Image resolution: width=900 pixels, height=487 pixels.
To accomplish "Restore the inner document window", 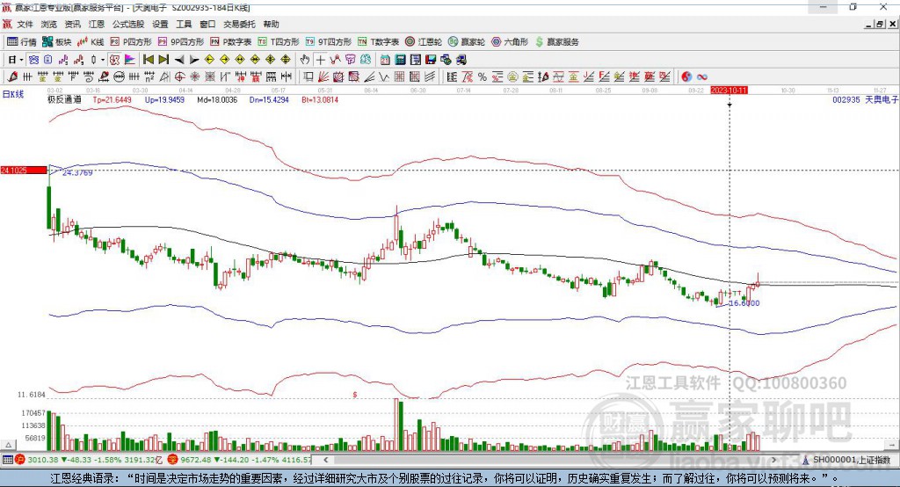I will [880, 24].
